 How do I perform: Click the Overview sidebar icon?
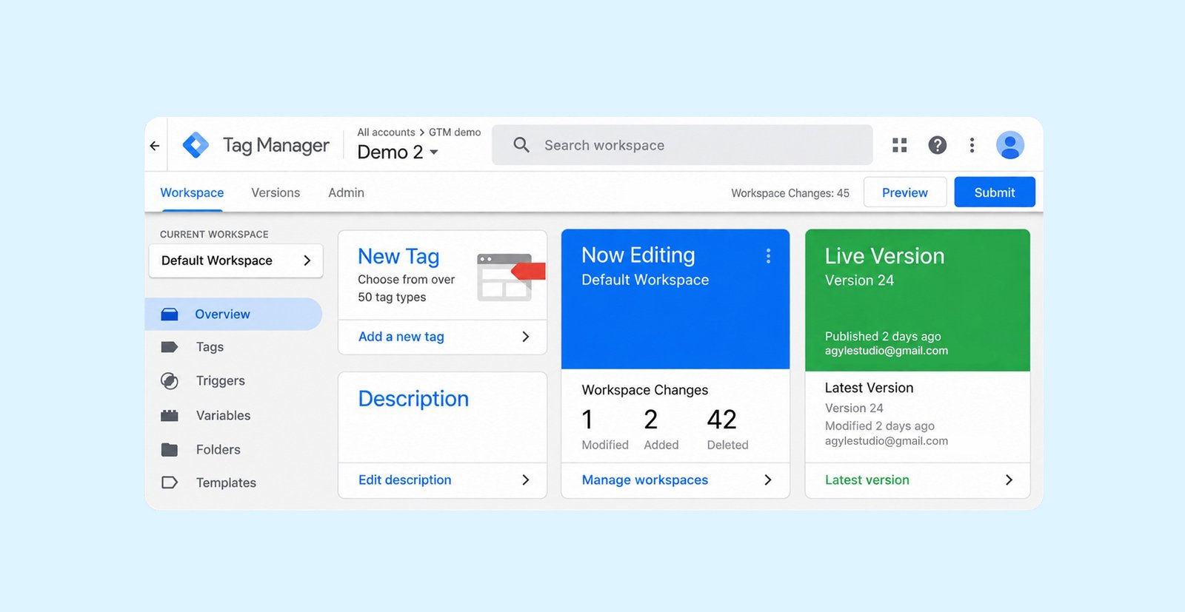tap(170, 315)
